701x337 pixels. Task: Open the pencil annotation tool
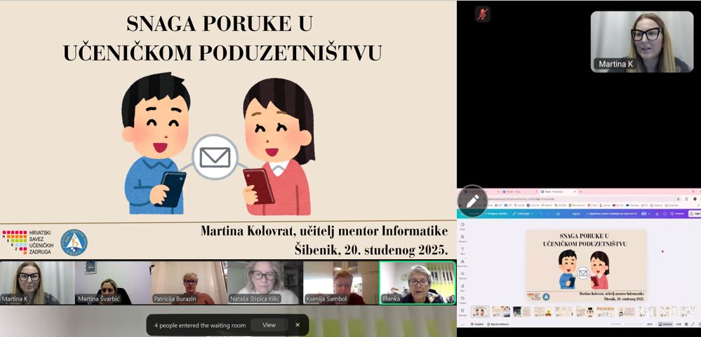[x=472, y=201]
